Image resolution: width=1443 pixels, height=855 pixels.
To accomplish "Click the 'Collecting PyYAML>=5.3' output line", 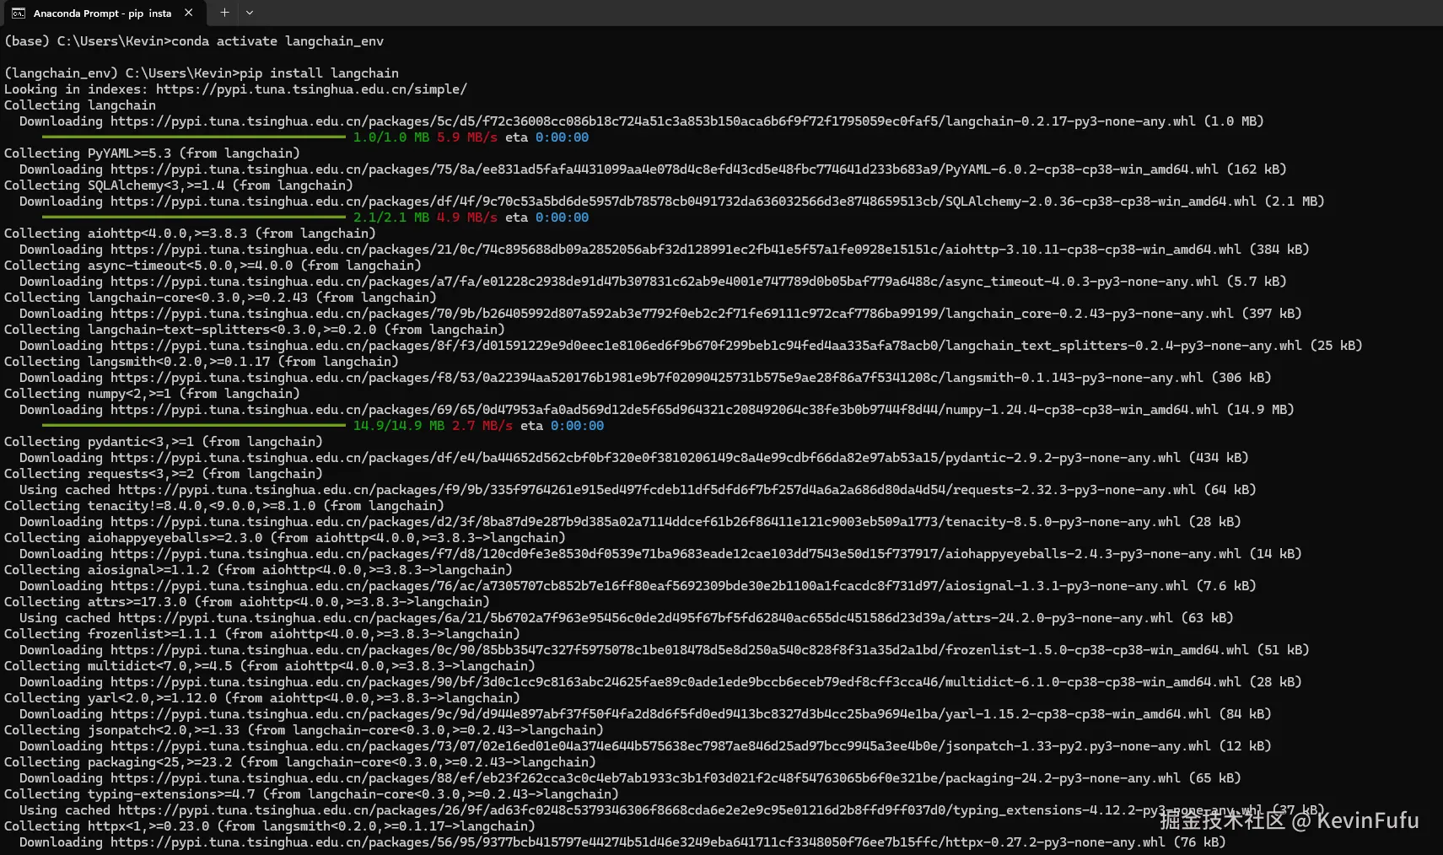I will pos(152,153).
